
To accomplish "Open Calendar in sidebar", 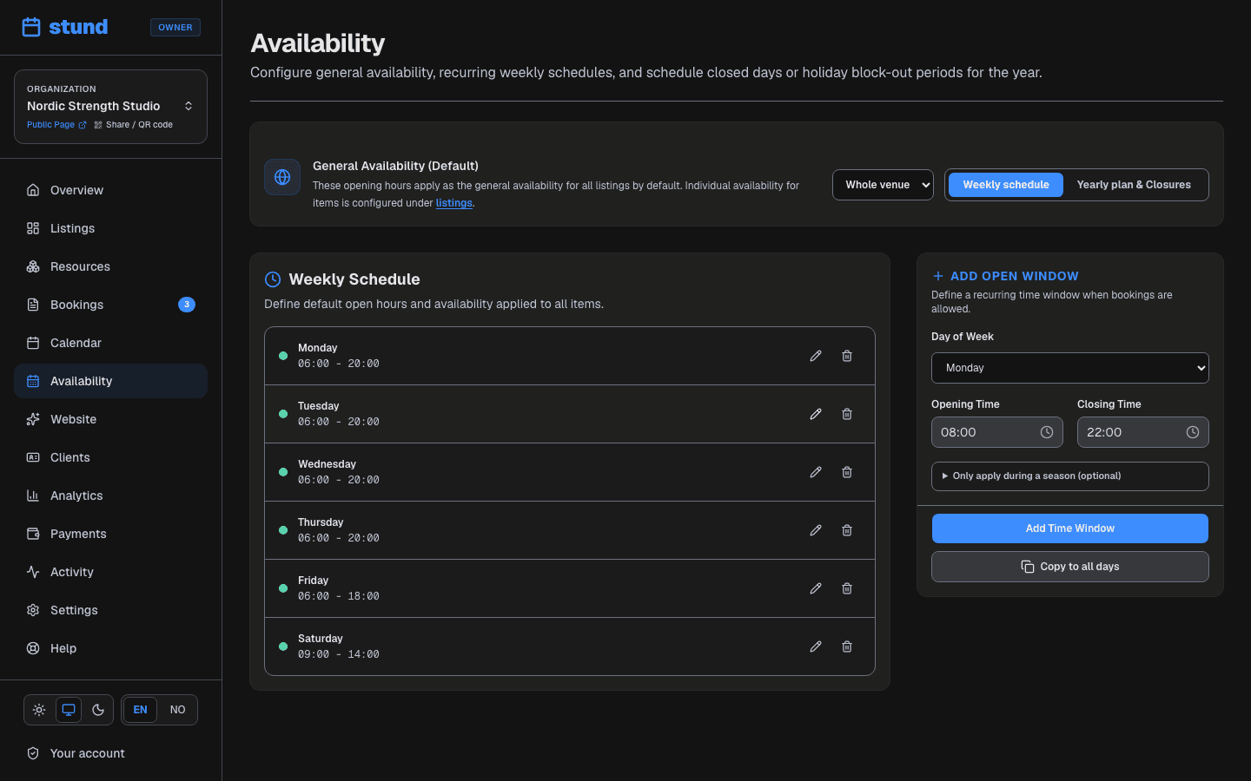I will 110,343.
